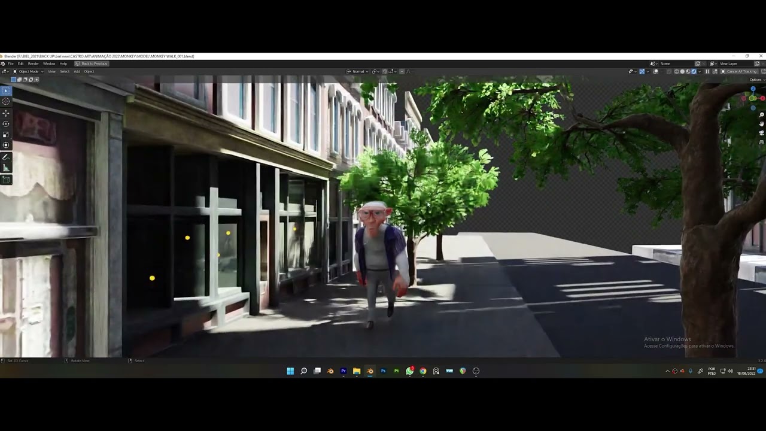Open Photoshop from taskbar
Screen dimensions: 766x431
[x=383, y=371]
